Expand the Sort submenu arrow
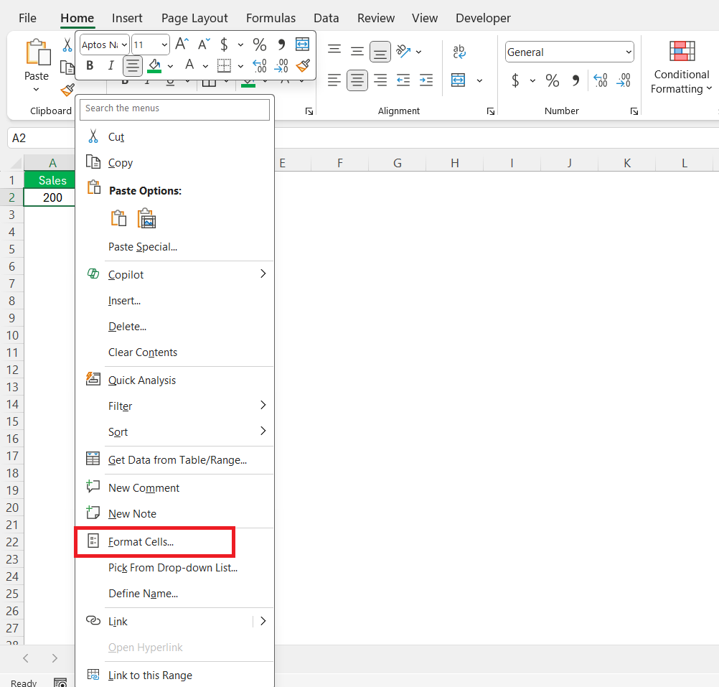The height and width of the screenshot is (687, 719). pos(263,431)
